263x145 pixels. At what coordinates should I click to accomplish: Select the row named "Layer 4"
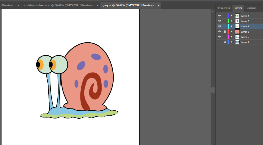(240, 16)
